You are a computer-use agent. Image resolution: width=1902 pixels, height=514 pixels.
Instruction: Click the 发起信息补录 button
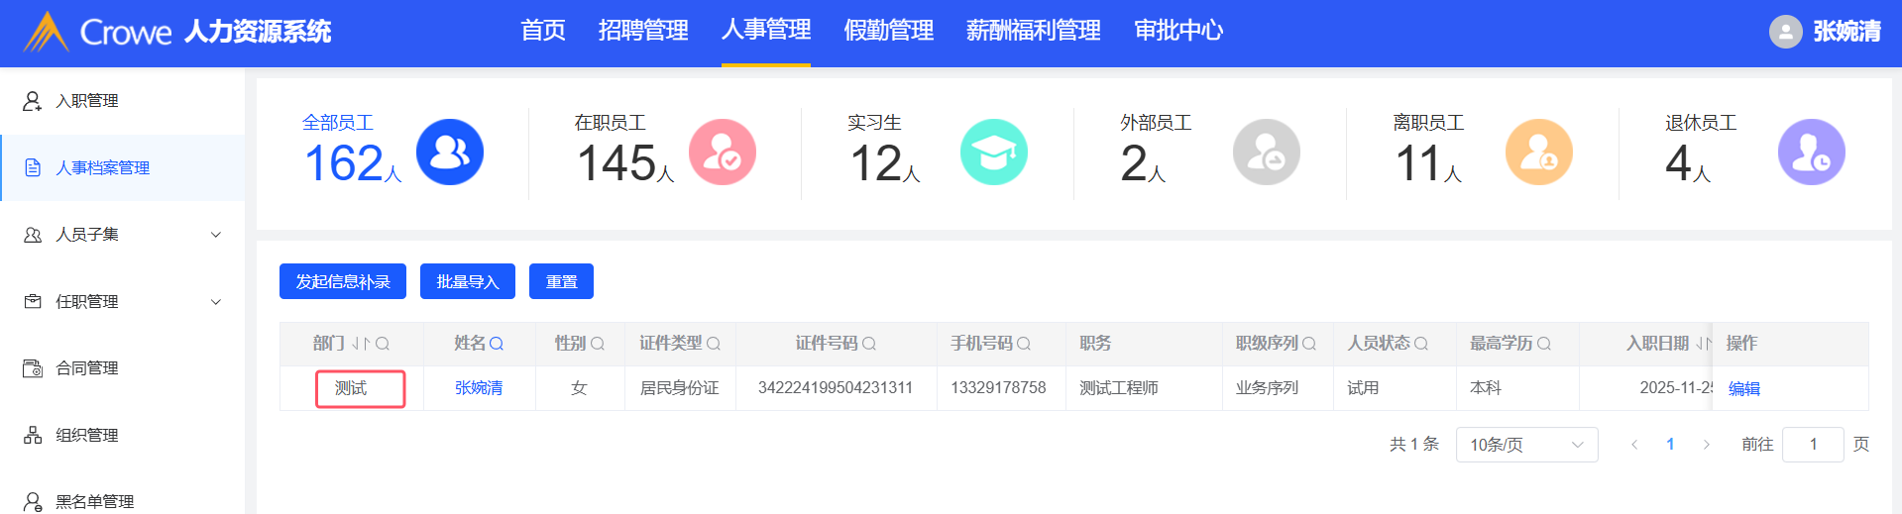[343, 281]
